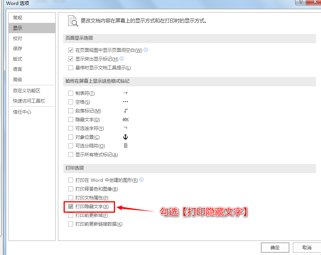Click the 更改文档内容在屏幕上的显示方式 description text
321x255 pixels.
(144, 21)
